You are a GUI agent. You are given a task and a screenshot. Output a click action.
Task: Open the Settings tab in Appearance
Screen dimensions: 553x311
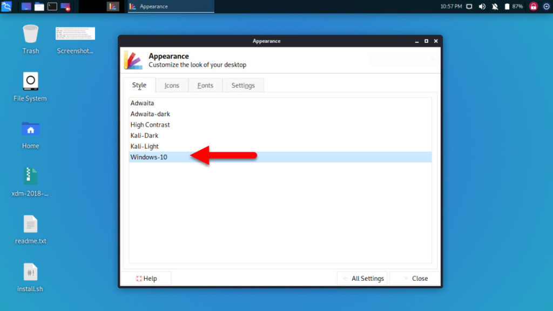pyautogui.click(x=242, y=85)
